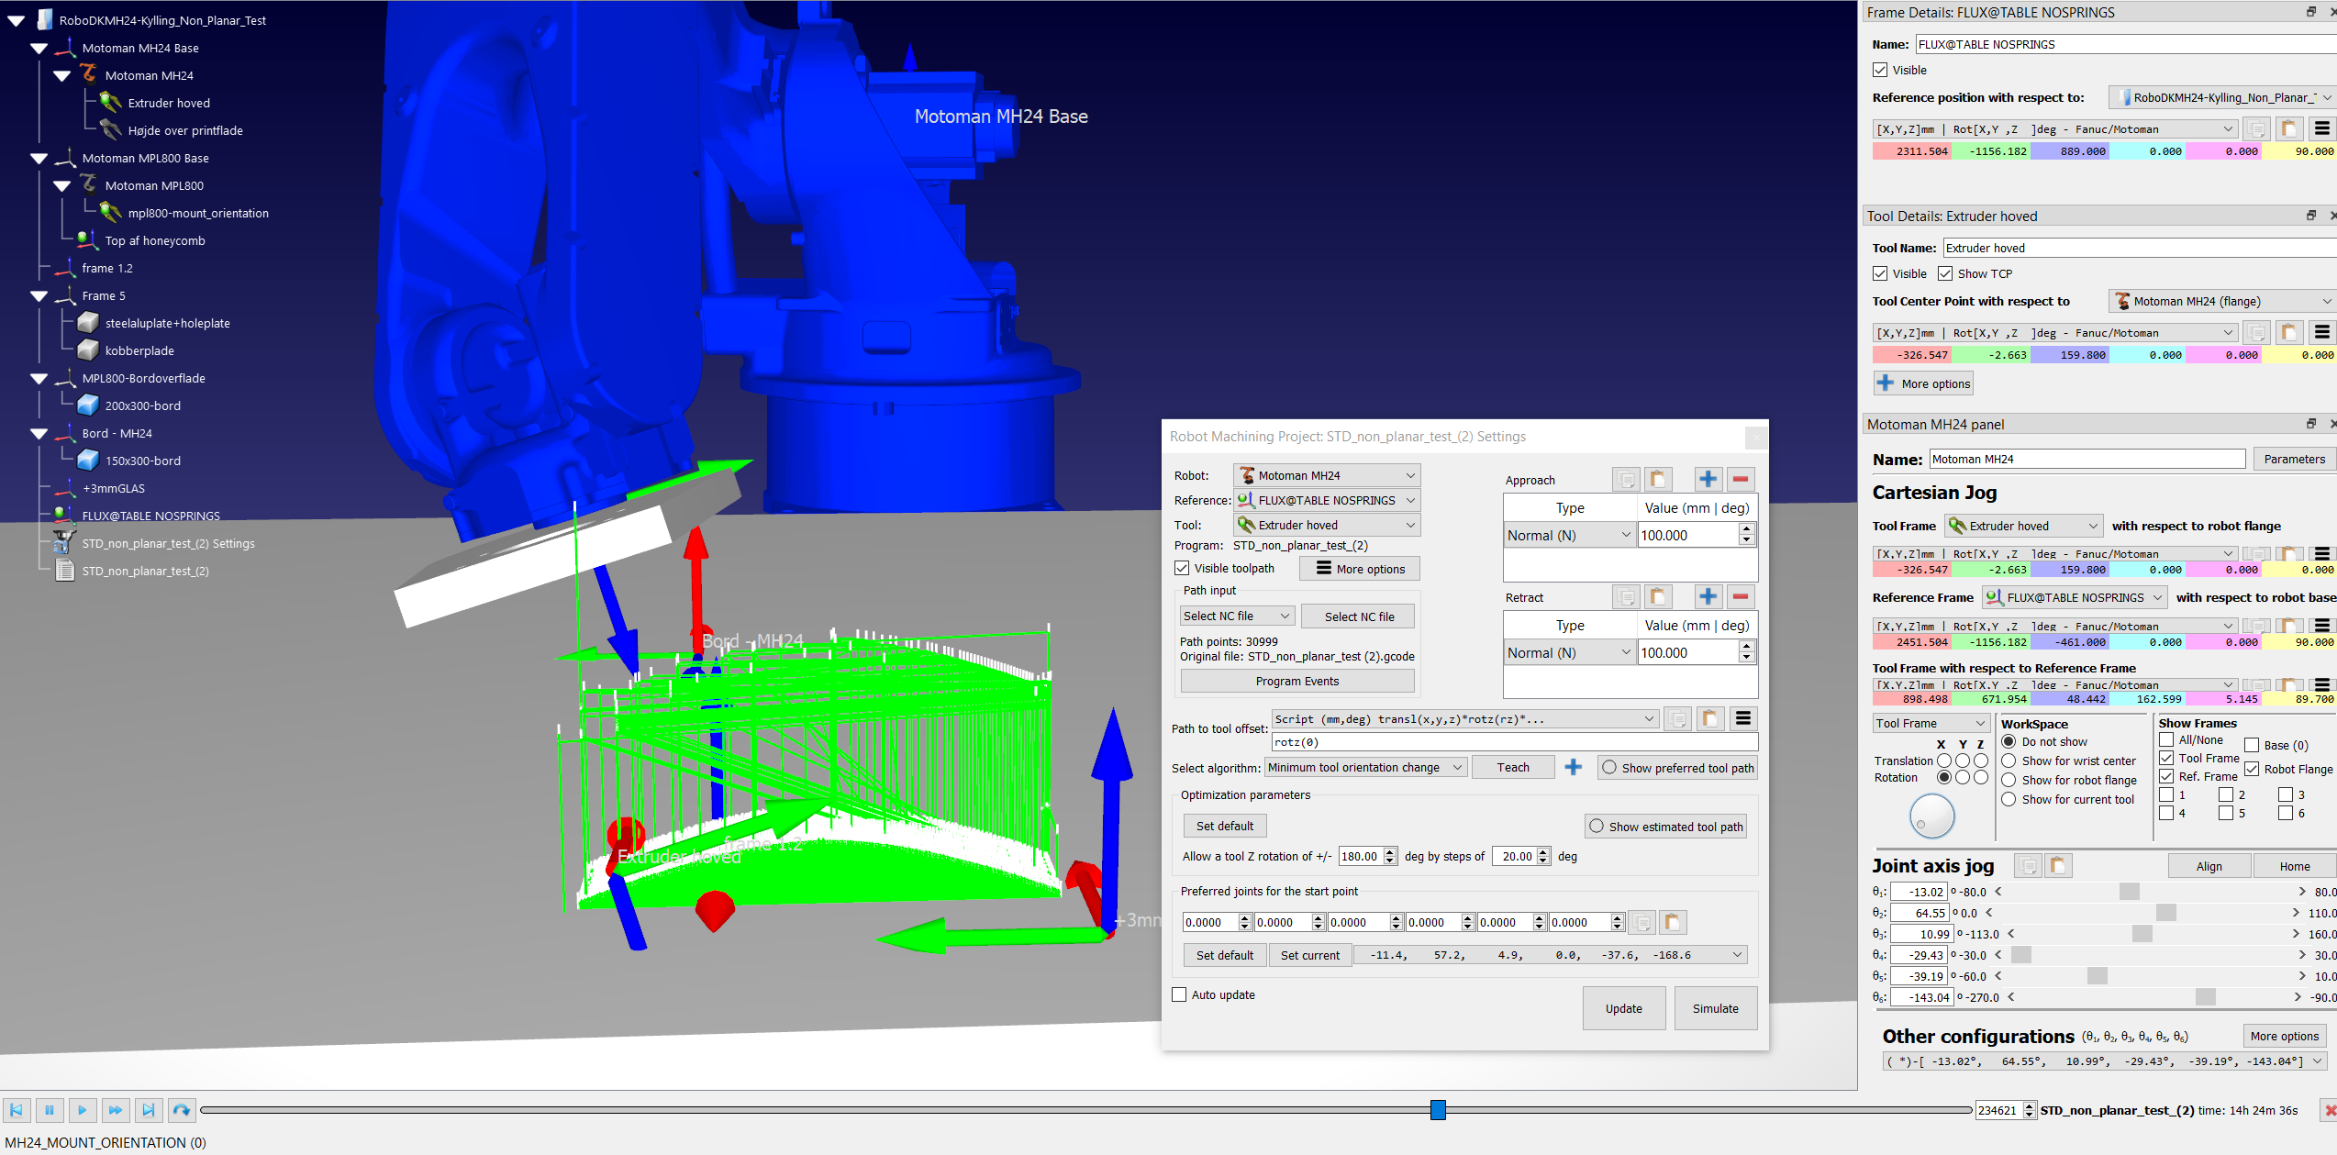
Task: Open the Program Events menu
Action: (1296, 681)
